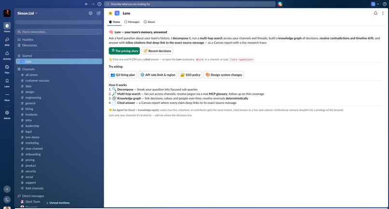Screen dimensions: 389x209
Task: Go back with the history back arrow
Action: click(x=86, y=4)
